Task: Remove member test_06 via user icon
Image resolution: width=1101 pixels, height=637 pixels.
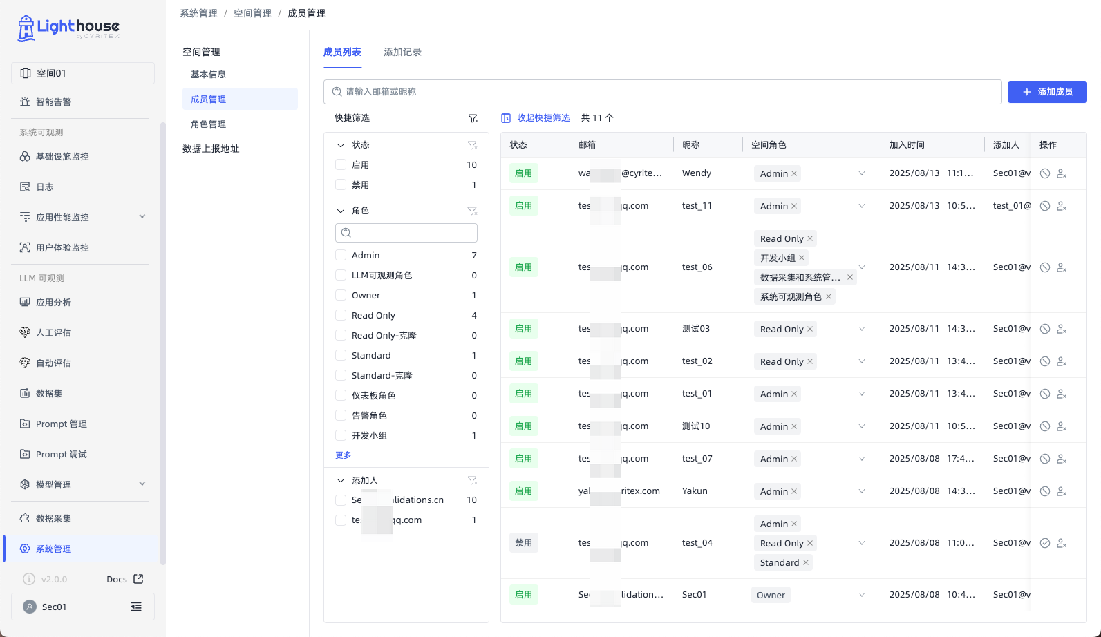Action: (x=1062, y=267)
